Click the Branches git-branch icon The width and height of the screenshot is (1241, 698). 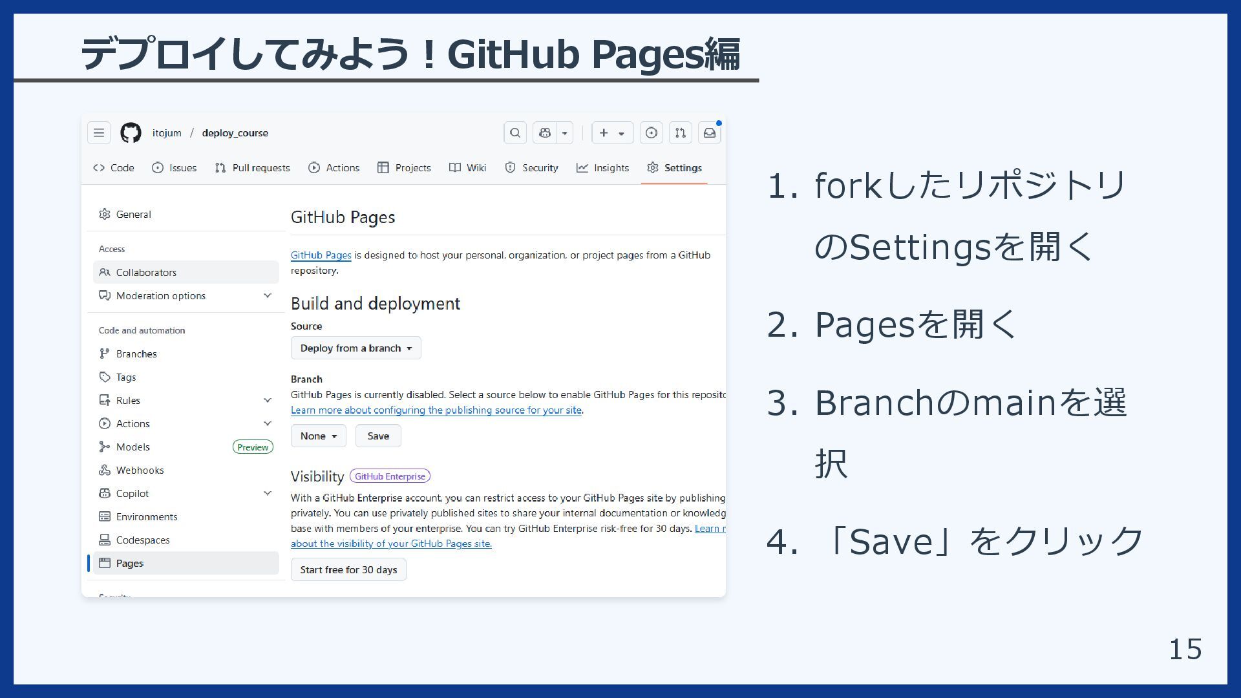point(105,354)
